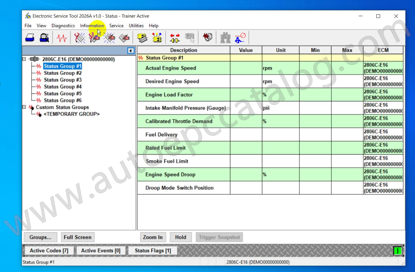Click the greyed binoculars Find icon

pyautogui.click(x=225, y=38)
